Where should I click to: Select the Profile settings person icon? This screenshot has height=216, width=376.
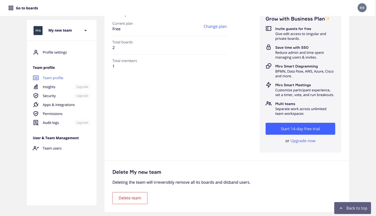(x=36, y=52)
